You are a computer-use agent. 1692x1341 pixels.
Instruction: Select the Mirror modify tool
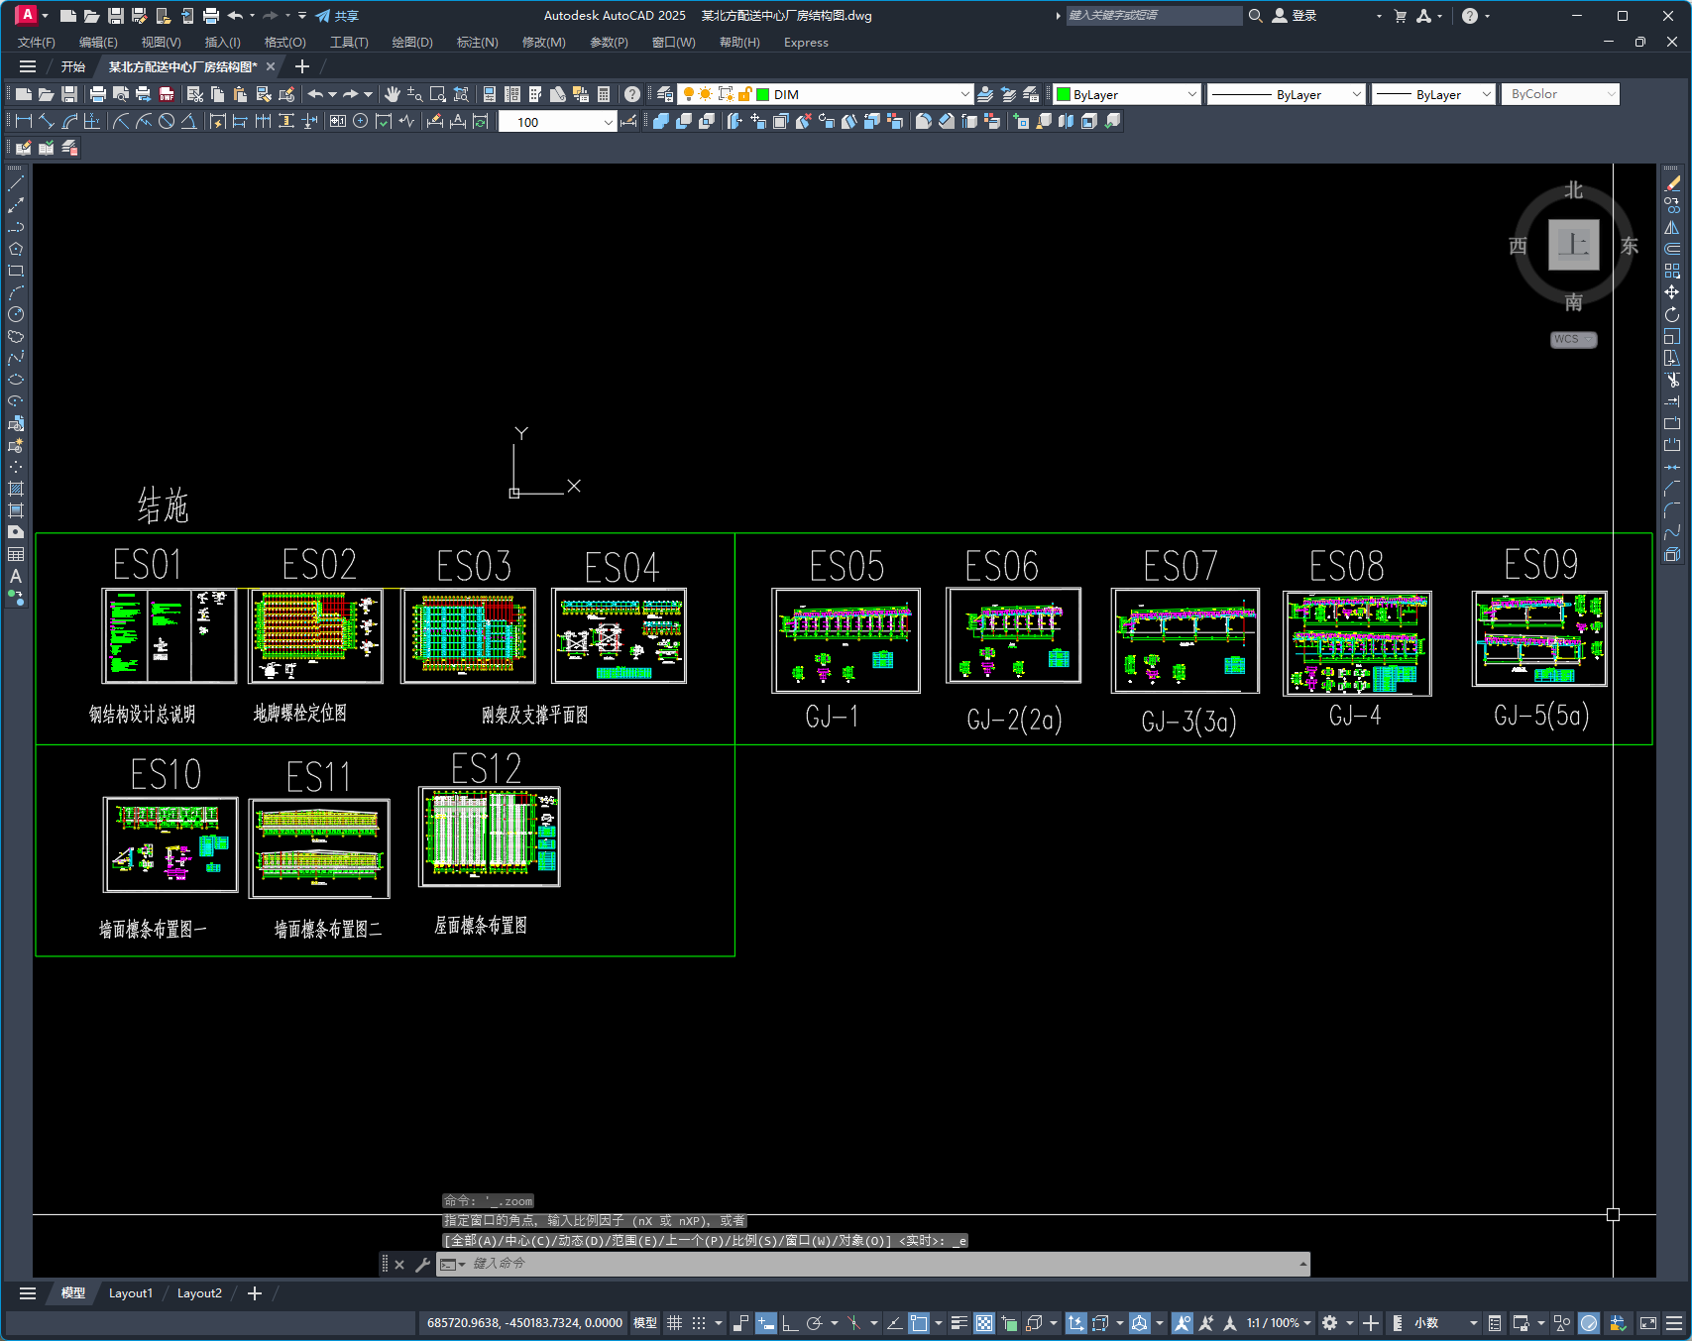1672,227
